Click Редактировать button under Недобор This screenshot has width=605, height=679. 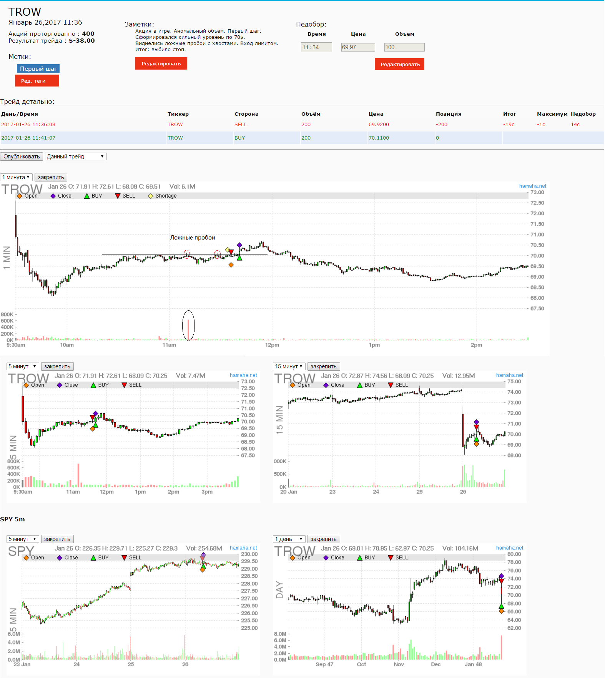(400, 64)
